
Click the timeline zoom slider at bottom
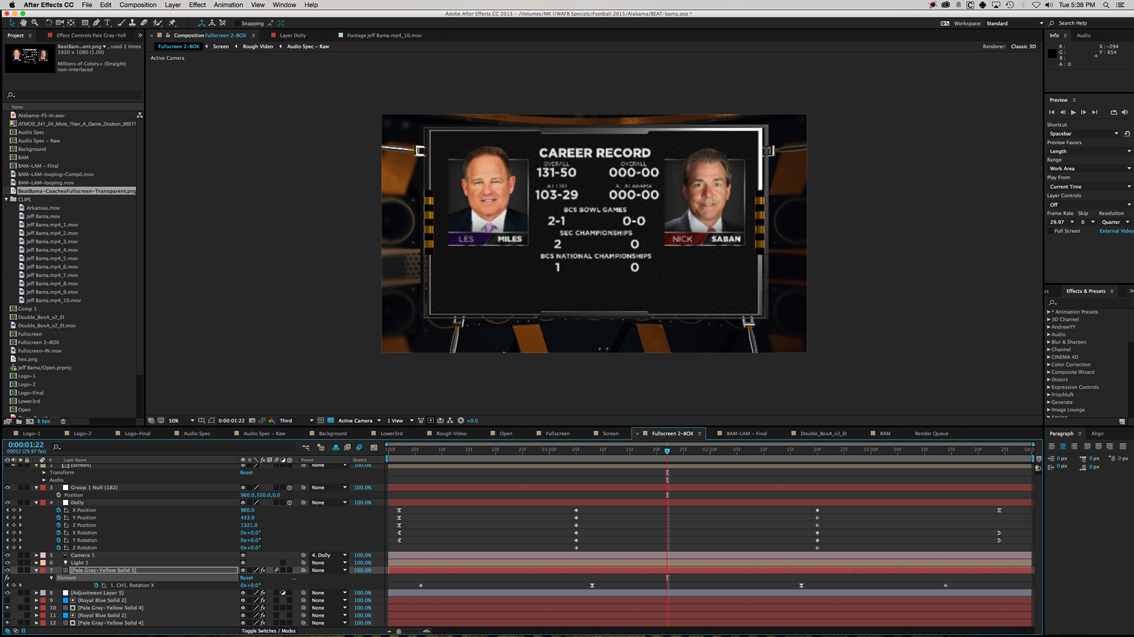[x=399, y=631]
